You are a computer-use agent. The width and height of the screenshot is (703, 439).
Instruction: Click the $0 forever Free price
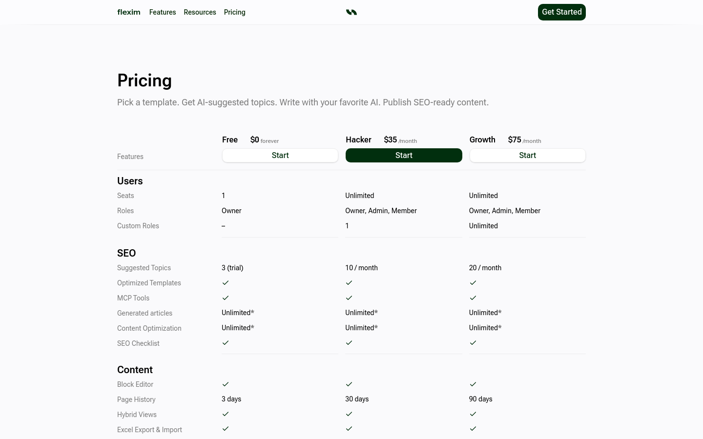pyautogui.click(x=265, y=140)
